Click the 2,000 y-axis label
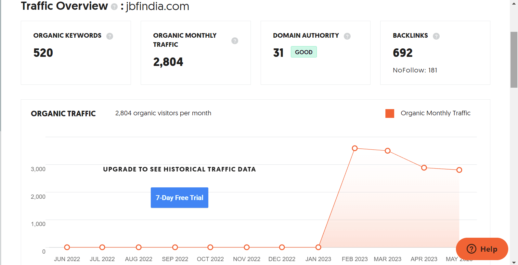 coord(38,197)
